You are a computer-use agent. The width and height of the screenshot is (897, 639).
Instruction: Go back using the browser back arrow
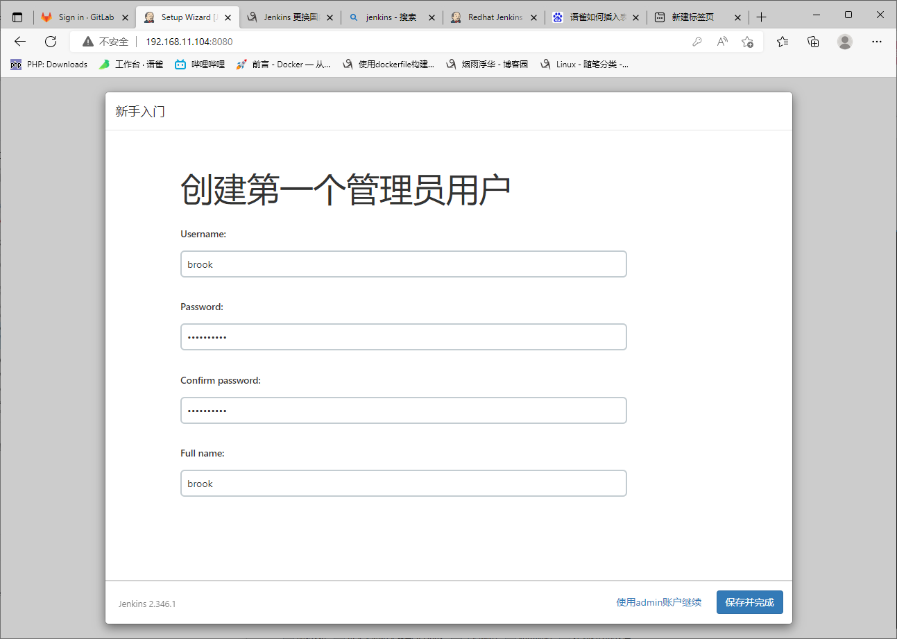pyautogui.click(x=20, y=42)
